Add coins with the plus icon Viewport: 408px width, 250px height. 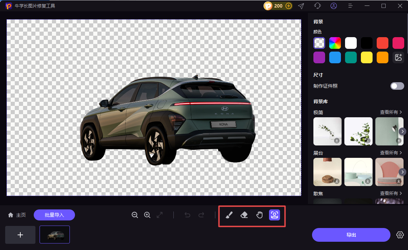point(289,6)
